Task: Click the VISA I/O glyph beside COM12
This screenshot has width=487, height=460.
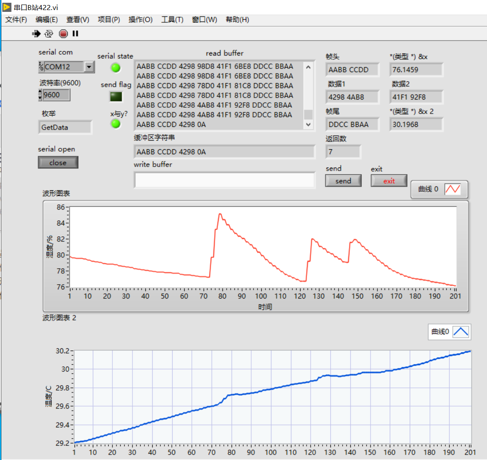Action: point(41,66)
